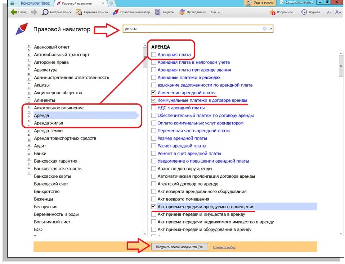
Task: Select Алименты in topic list
Action: [44, 100]
